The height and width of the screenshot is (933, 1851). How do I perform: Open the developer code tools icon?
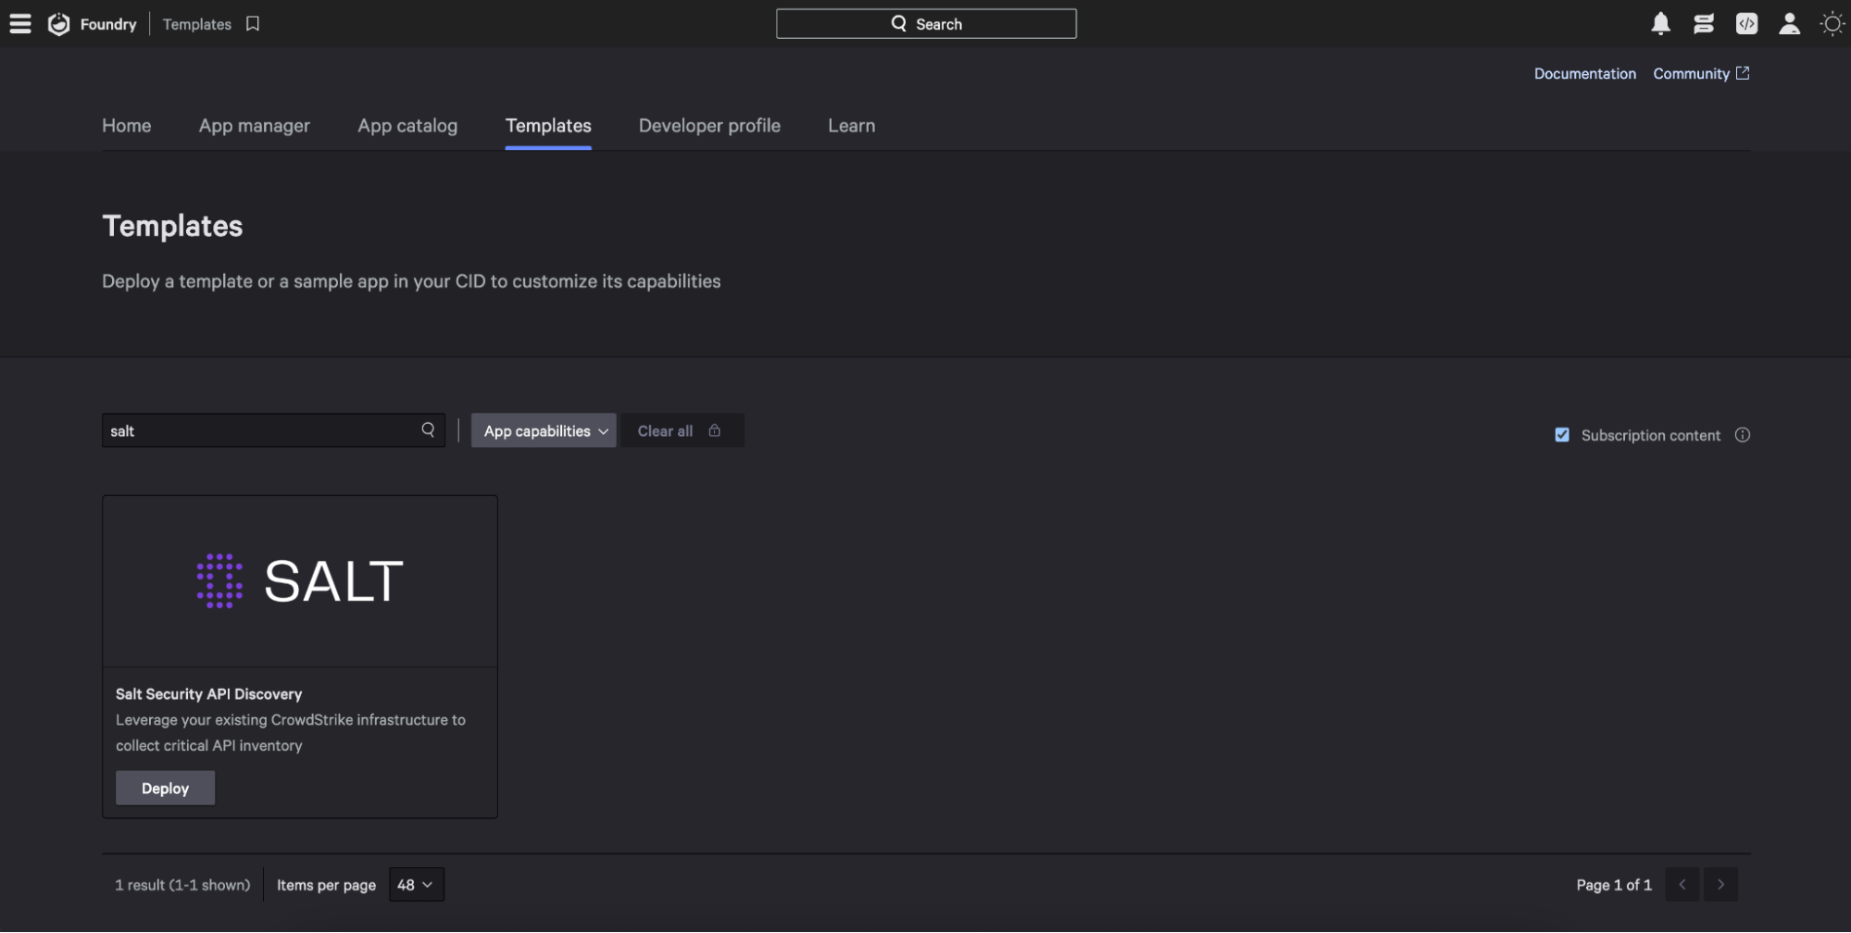[1746, 23]
